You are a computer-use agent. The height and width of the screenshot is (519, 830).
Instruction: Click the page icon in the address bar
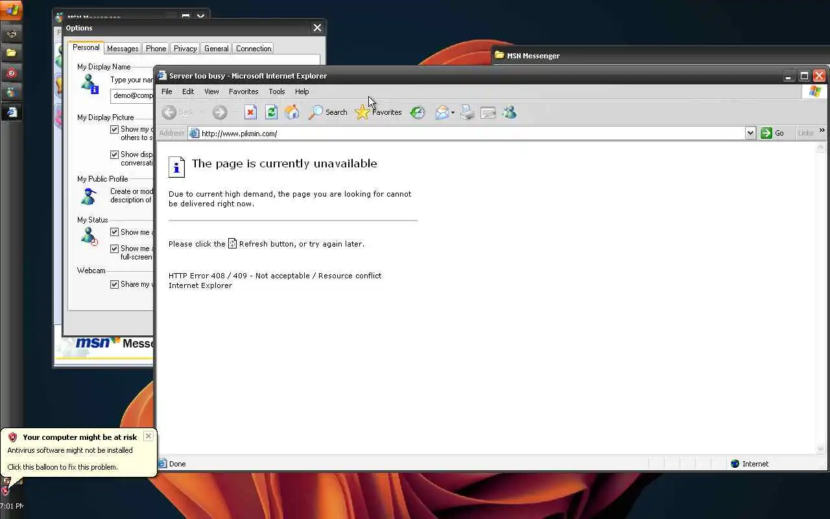[x=194, y=133]
